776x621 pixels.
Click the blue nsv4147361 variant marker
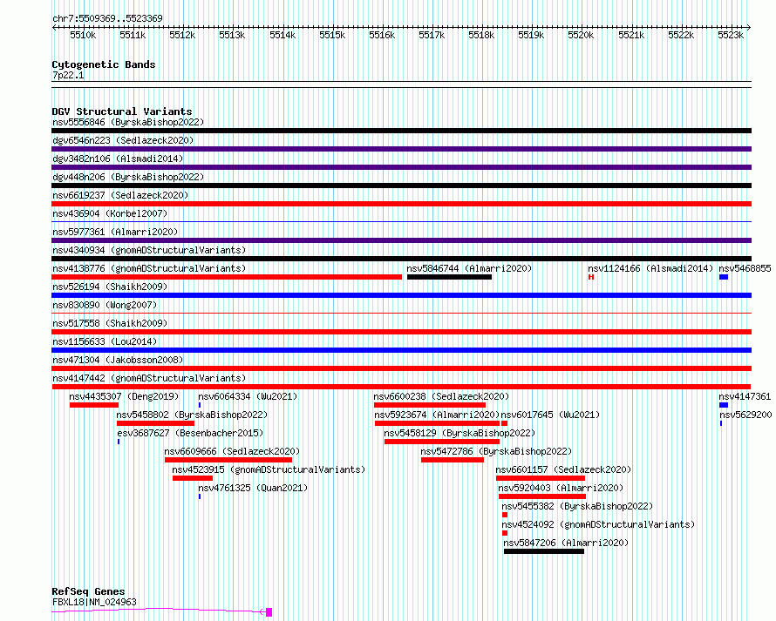[724, 405]
